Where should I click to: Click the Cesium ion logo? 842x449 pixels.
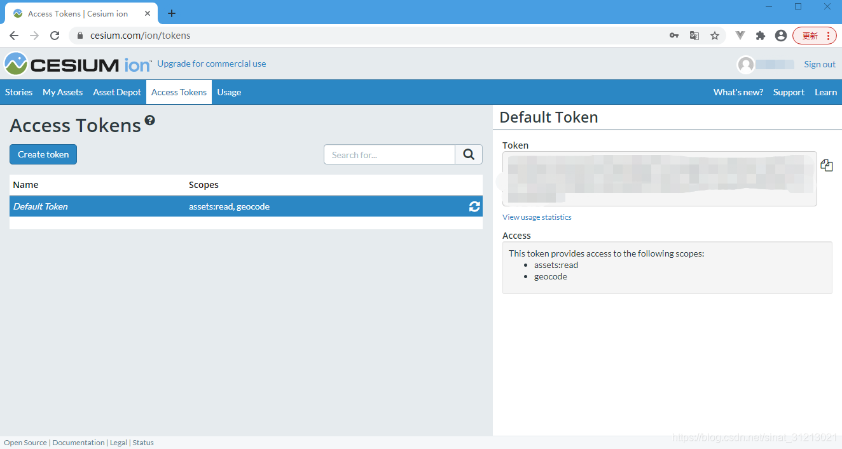(x=78, y=64)
